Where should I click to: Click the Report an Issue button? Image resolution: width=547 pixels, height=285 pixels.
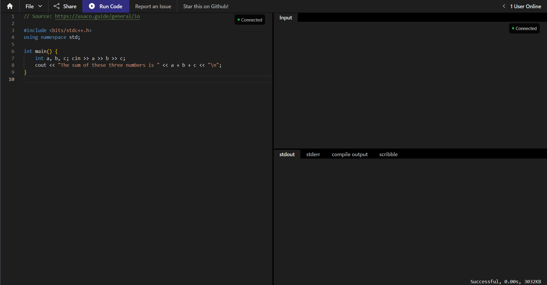point(153,6)
